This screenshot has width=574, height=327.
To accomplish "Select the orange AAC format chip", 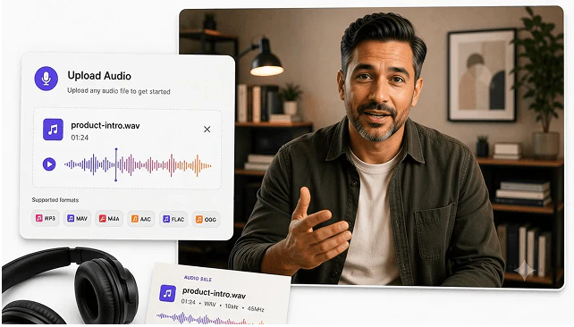I will coord(141,219).
